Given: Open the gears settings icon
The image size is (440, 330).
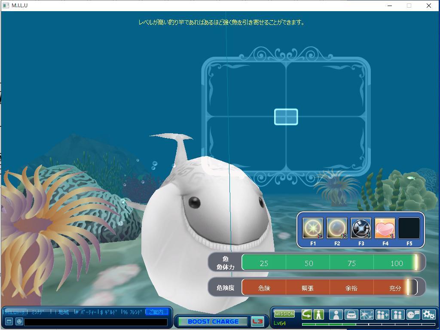Looking at the screenshot, I should (428, 315).
